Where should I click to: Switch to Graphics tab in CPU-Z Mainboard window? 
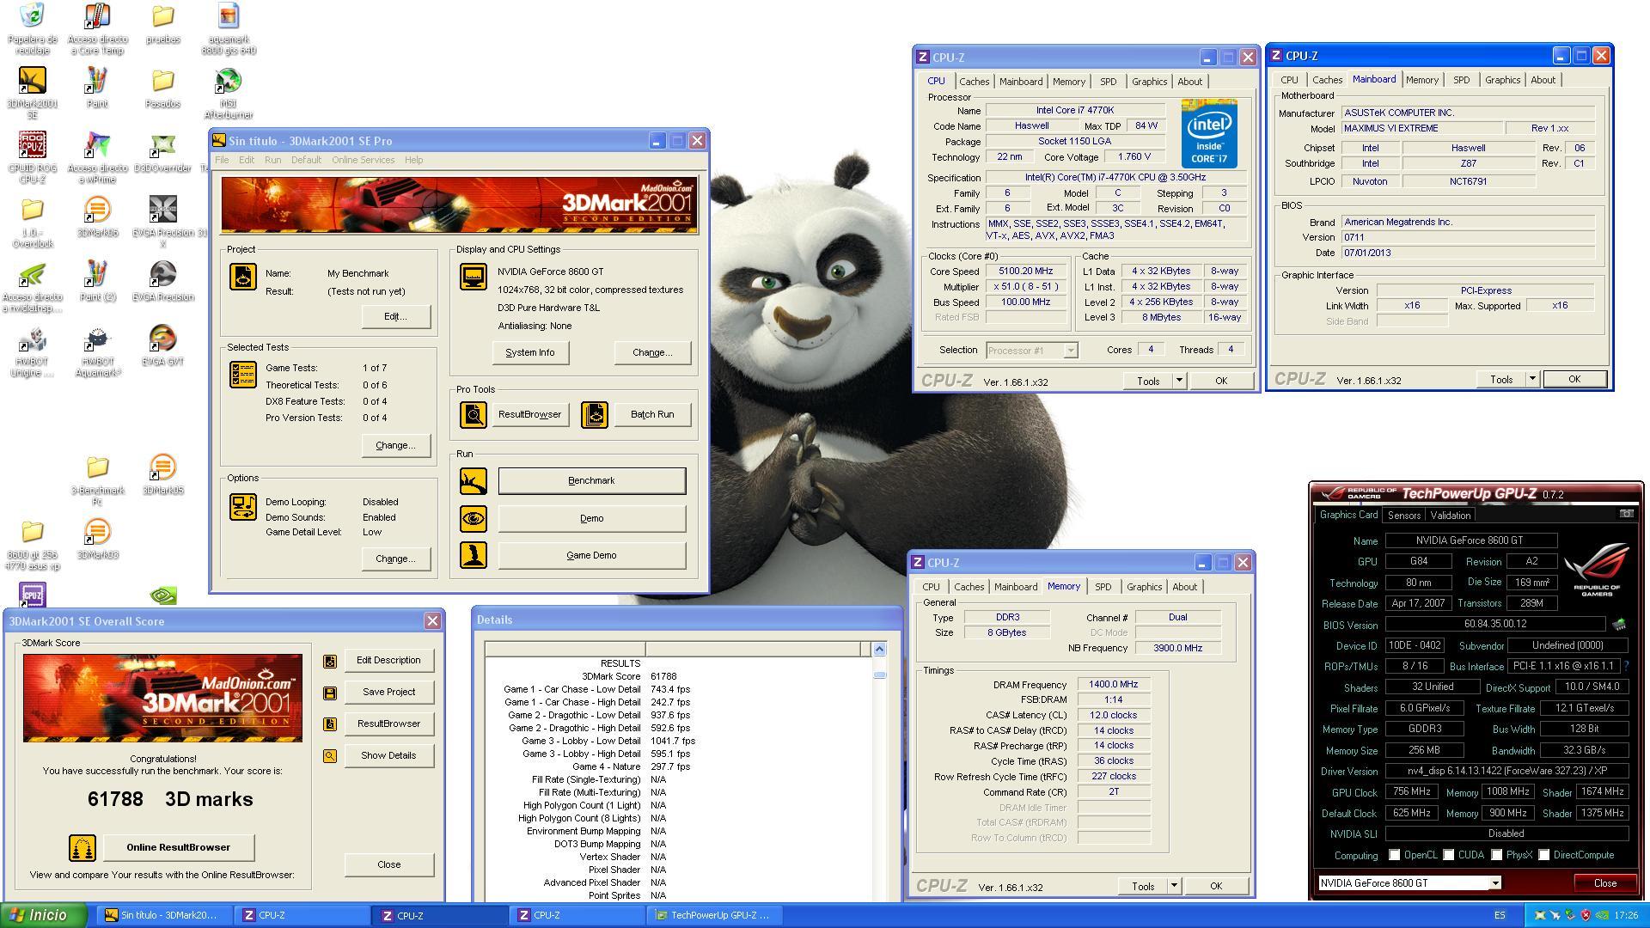pyautogui.click(x=1502, y=80)
